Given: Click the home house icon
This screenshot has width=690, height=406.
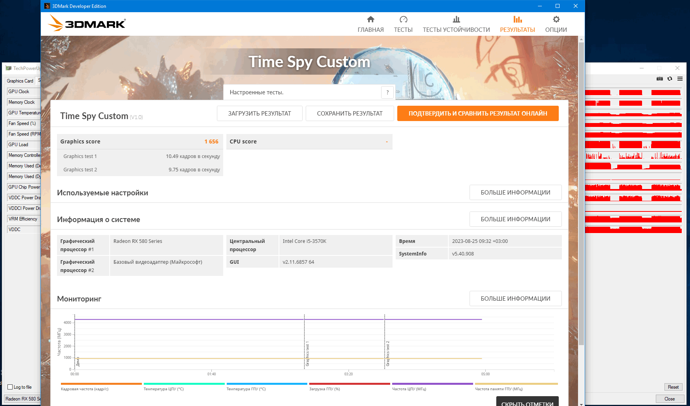Looking at the screenshot, I should click(371, 19).
